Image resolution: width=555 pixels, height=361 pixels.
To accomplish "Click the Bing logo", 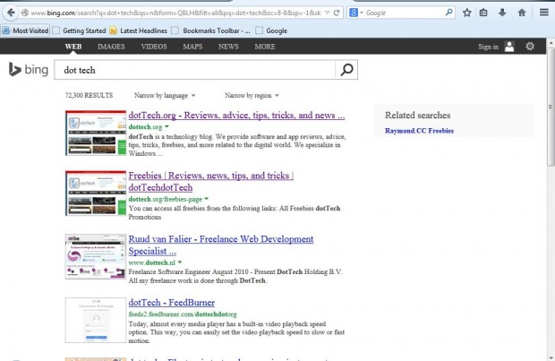I will pyautogui.click(x=29, y=70).
